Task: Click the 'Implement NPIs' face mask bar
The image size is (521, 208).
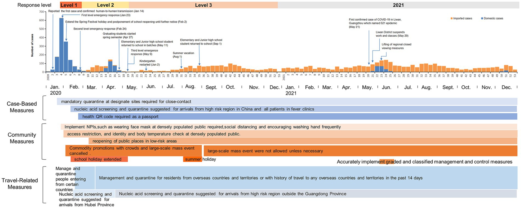Action: pos(289,127)
